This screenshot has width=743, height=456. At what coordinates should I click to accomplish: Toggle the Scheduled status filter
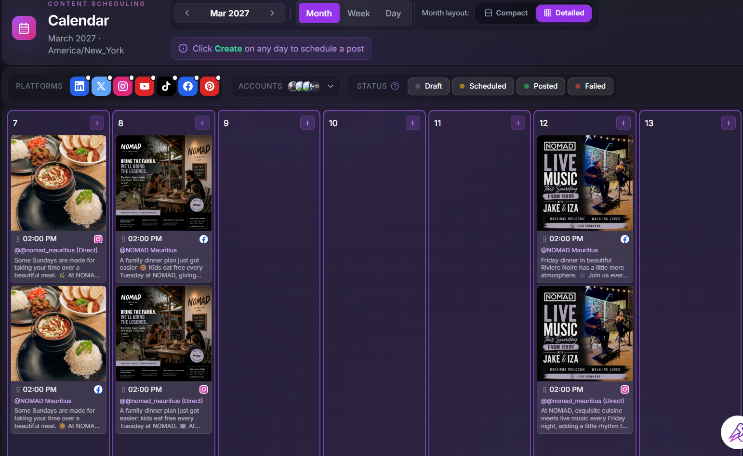click(483, 86)
